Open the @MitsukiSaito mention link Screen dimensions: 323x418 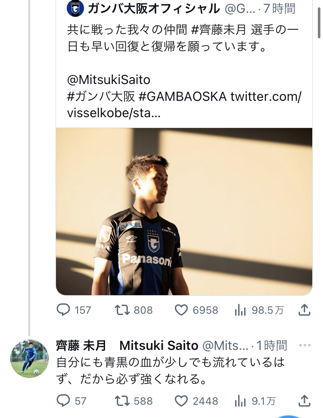click(x=109, y=80)
